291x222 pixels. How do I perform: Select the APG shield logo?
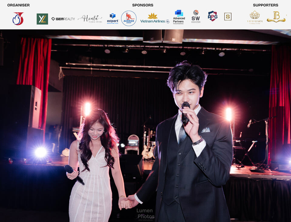click(212, 16)
